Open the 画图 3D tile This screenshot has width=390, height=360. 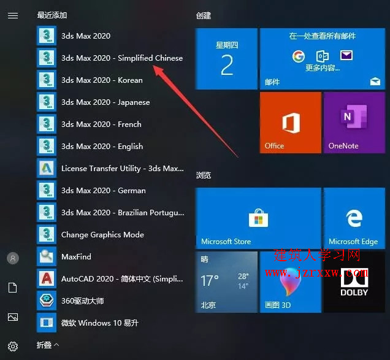[x=291, y=282]
